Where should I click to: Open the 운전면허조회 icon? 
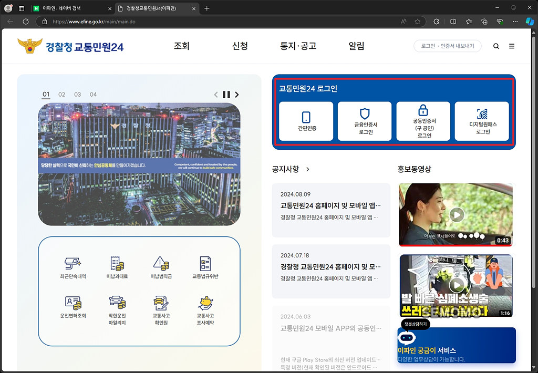(73, 307)
